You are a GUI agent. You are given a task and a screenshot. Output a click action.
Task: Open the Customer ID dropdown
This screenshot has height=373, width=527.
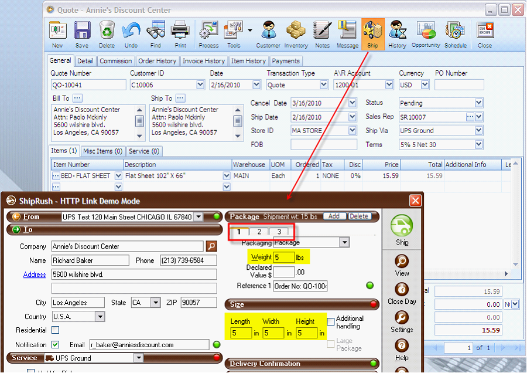[200, 85]
